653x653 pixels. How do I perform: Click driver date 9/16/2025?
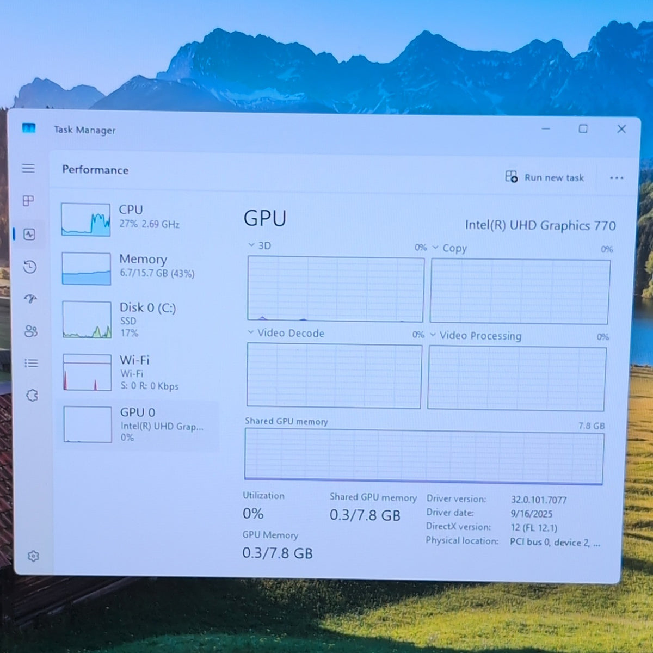[531, 514]
